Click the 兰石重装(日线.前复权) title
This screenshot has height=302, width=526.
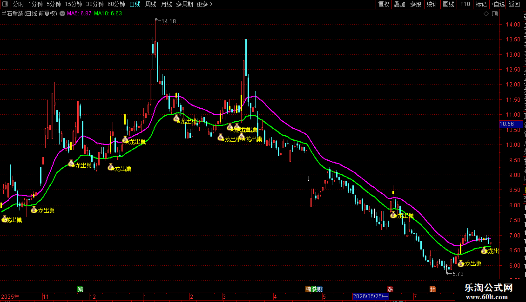click(x=29, y=14)
